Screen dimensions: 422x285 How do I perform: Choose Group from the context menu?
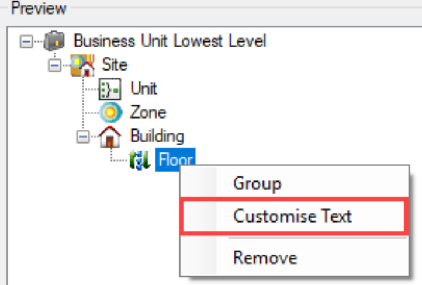tap(257, 183)
